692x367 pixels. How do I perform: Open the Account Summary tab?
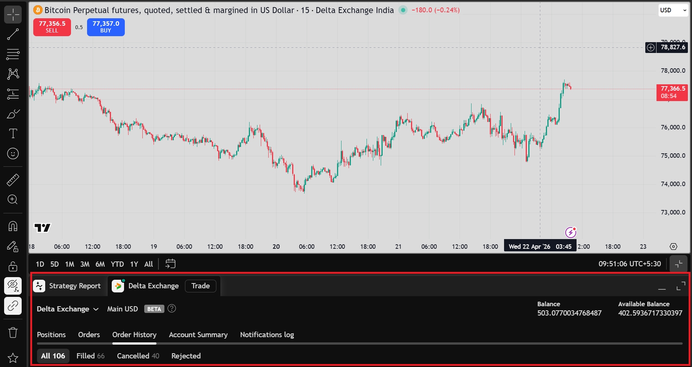point(198,335)
